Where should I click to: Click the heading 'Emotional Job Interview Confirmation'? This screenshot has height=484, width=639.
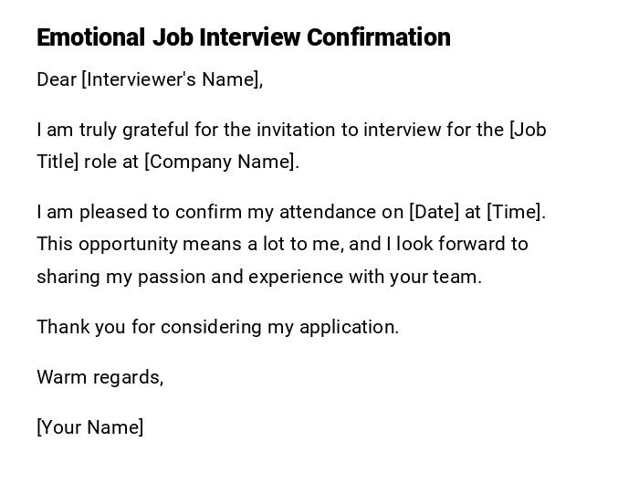point(244,37)
